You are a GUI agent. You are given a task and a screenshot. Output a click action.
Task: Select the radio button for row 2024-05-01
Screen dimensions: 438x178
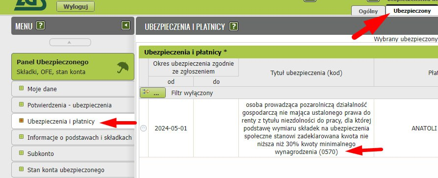[x=143, y=128]
